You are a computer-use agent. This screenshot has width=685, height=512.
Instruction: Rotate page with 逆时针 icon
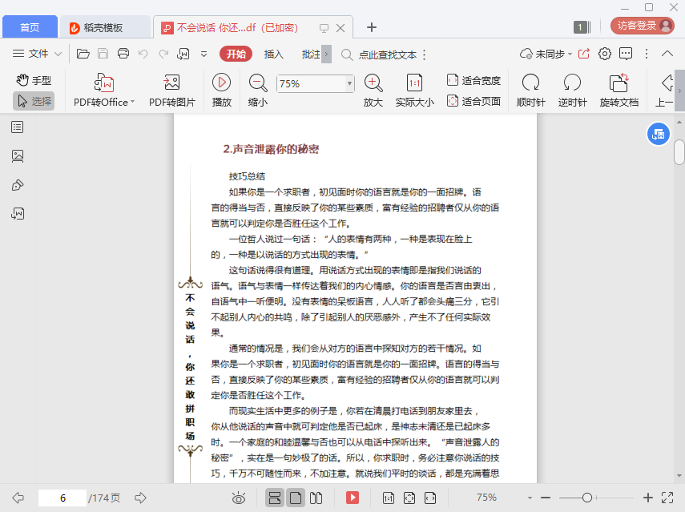(572, 83)
